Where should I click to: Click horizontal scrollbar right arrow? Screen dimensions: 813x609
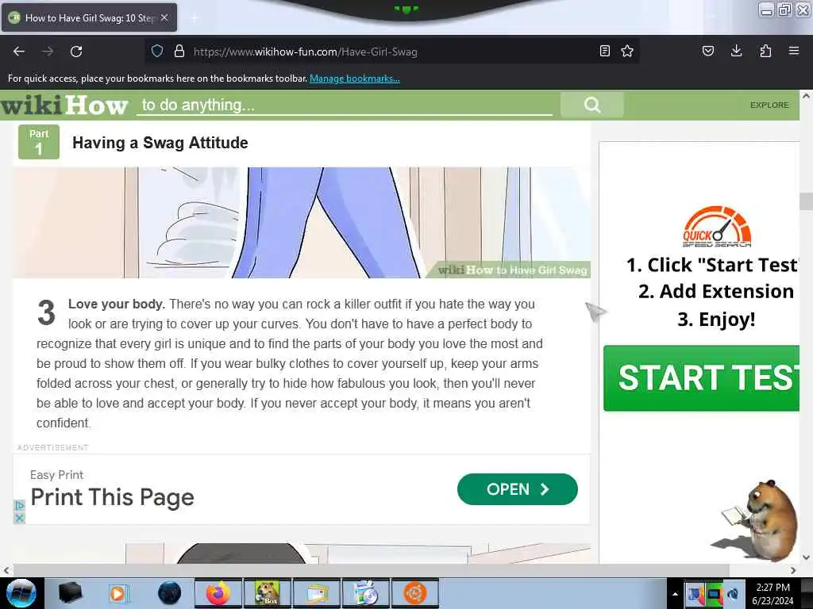click(793, 570)
